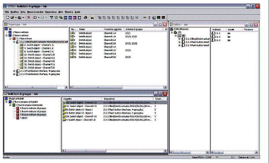Open the Messa in servizio menu
This screenshot has width=269, height=163.
point(35,12)
